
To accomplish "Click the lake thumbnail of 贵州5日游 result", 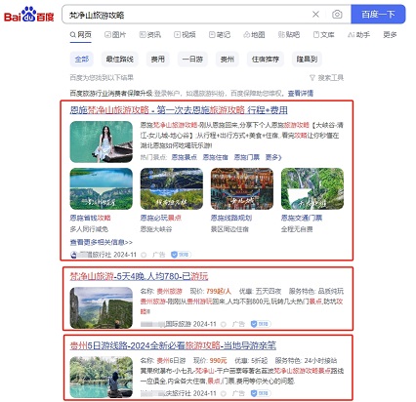I will pos(102,378).
